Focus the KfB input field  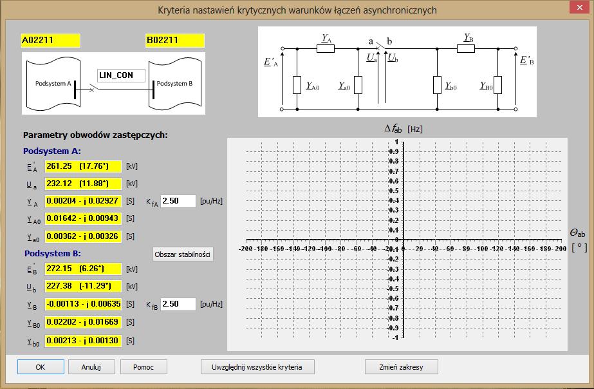tap(178, 304)
